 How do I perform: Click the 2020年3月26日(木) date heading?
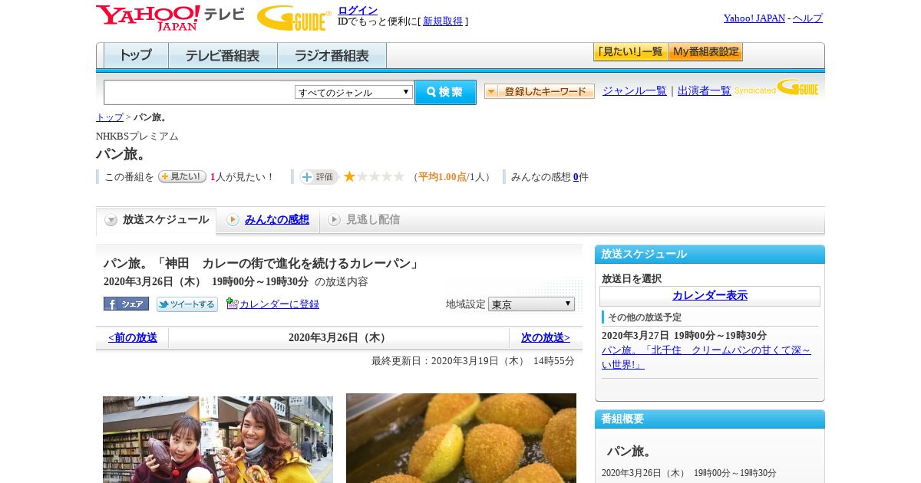click(x=338, y=337)
